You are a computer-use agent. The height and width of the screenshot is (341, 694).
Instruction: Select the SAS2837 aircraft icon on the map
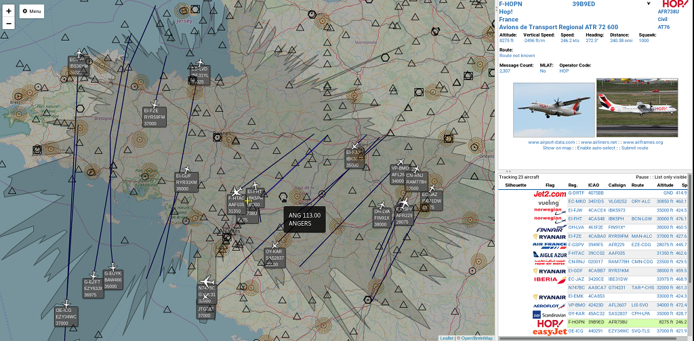(x=275, y=245)
